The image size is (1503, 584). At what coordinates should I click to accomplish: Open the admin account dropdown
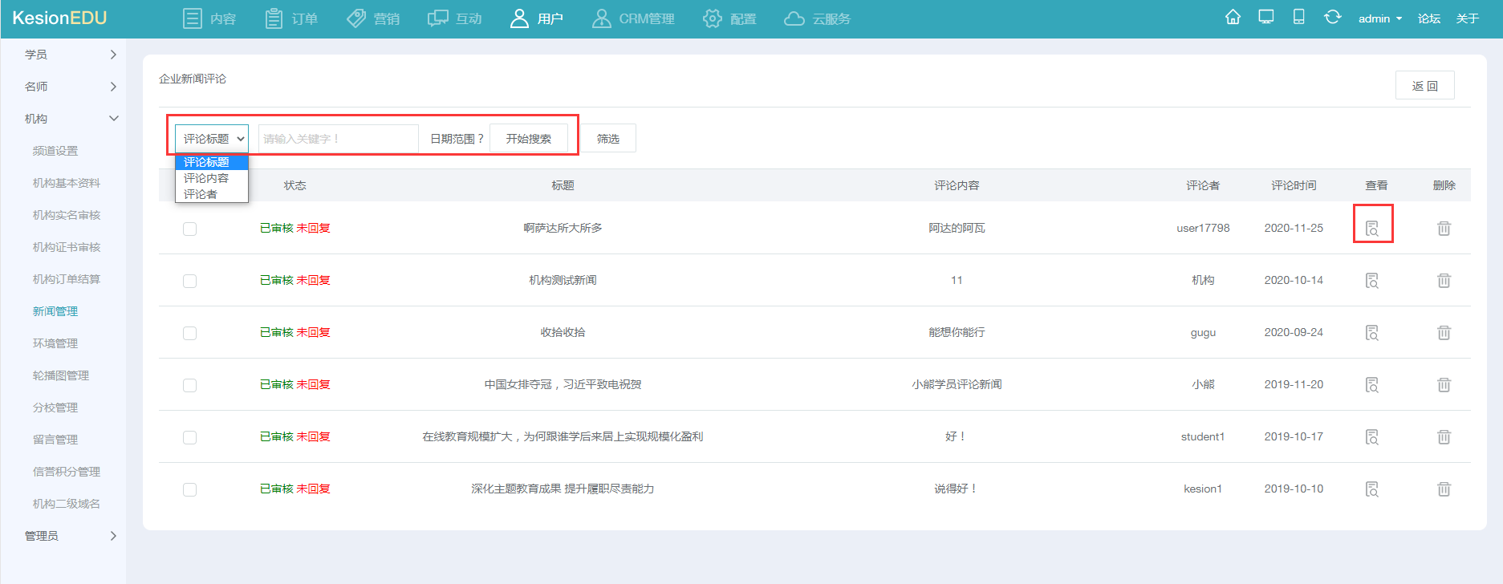click(x=1379, y=18)
